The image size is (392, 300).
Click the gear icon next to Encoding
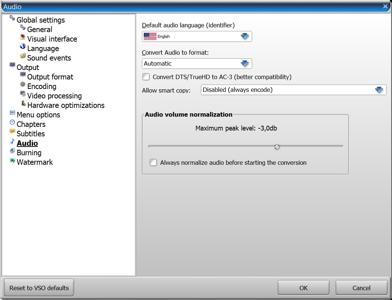[23, 85]
